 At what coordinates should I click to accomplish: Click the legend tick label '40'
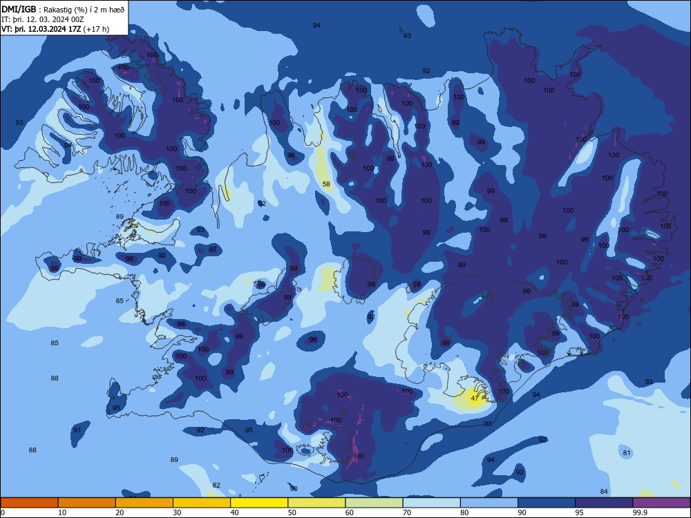point(235,512)
